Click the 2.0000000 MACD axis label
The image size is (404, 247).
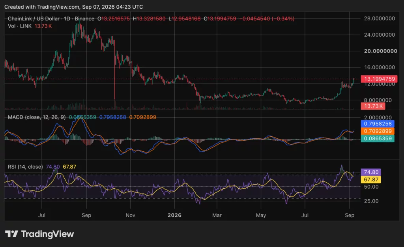pos(378,117)
